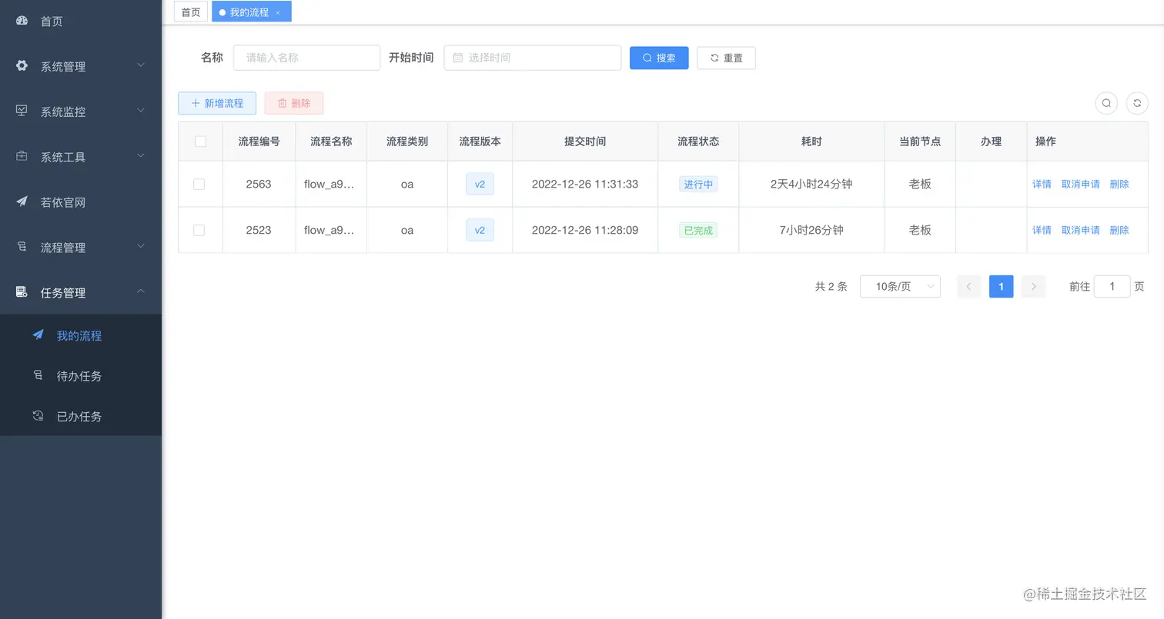1164x619 pixels.
Task: Click the 2天4小时24分钟 duration cell
Action: [811, 184]
